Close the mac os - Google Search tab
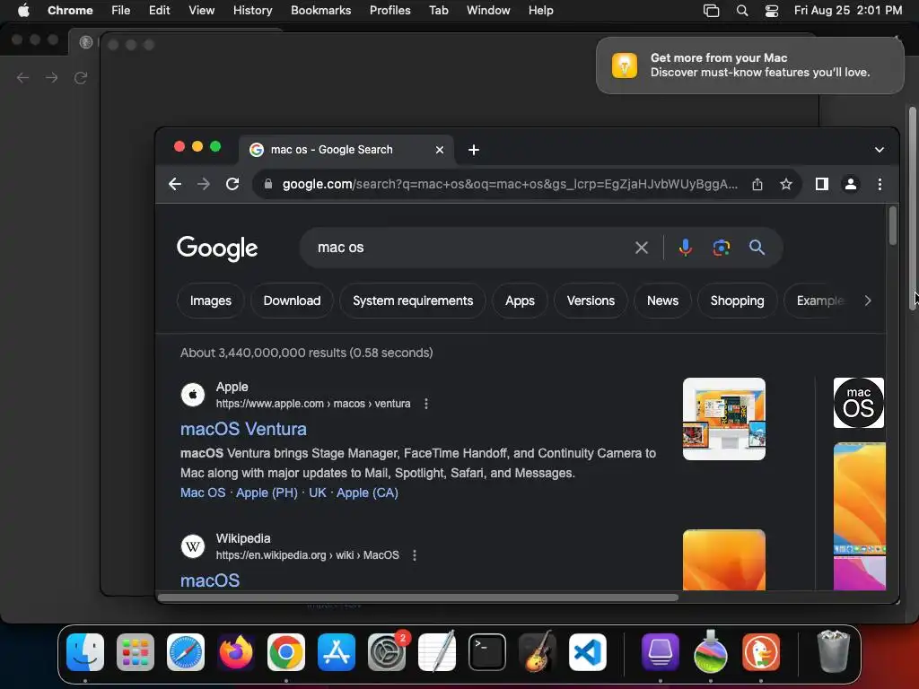Screen dimensions: 919x689 pos(440,150)
